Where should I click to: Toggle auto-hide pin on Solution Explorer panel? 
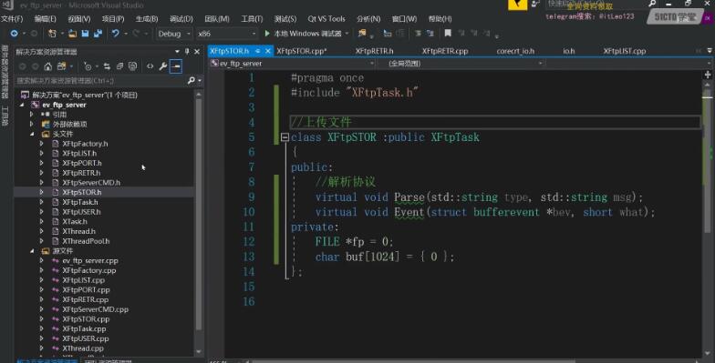pyautogui.click(x=187, y=51)
